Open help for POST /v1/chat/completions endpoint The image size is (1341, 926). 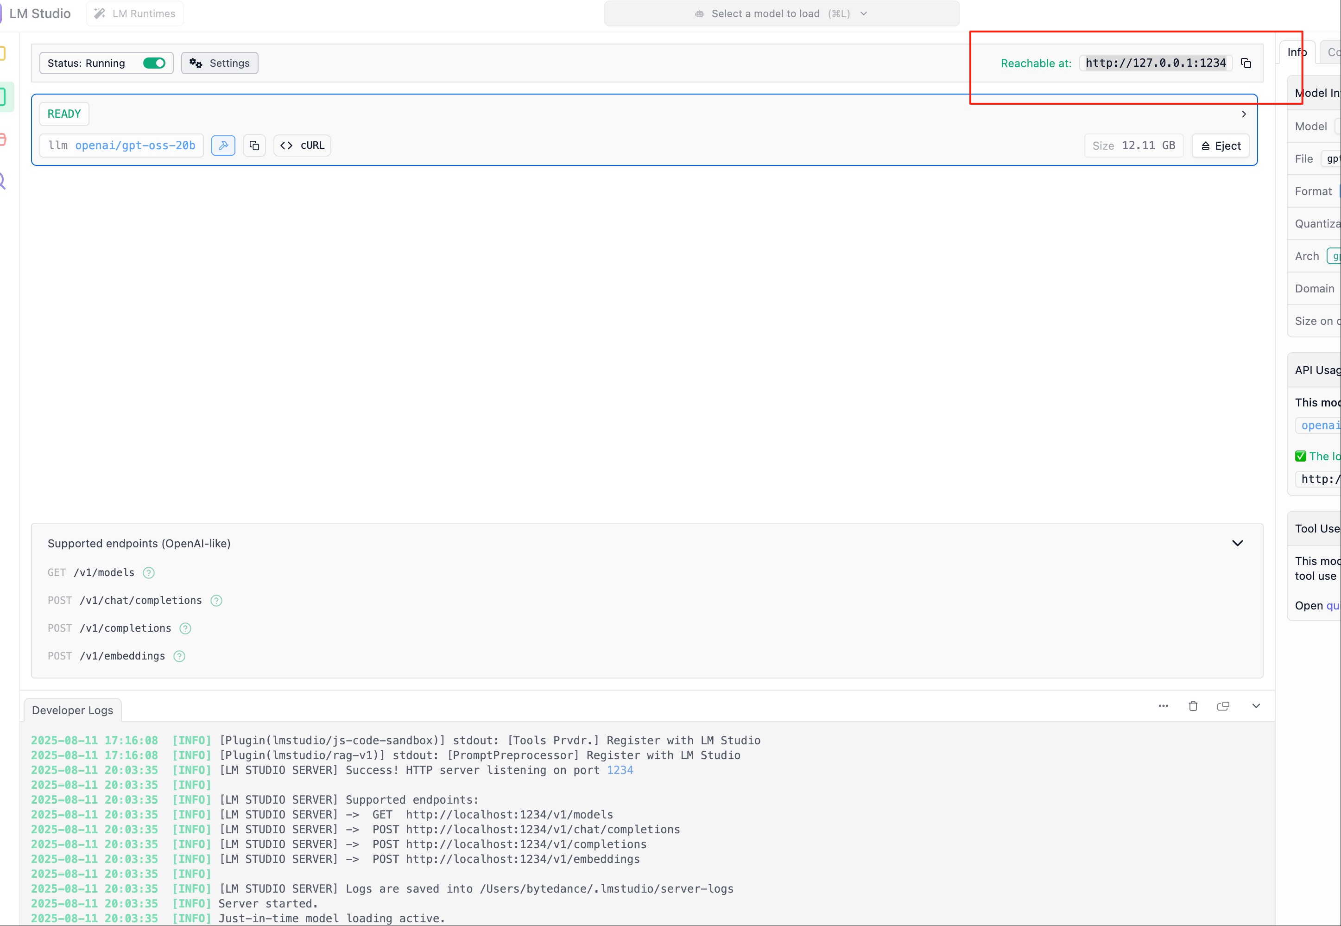(x=216, y=601)
